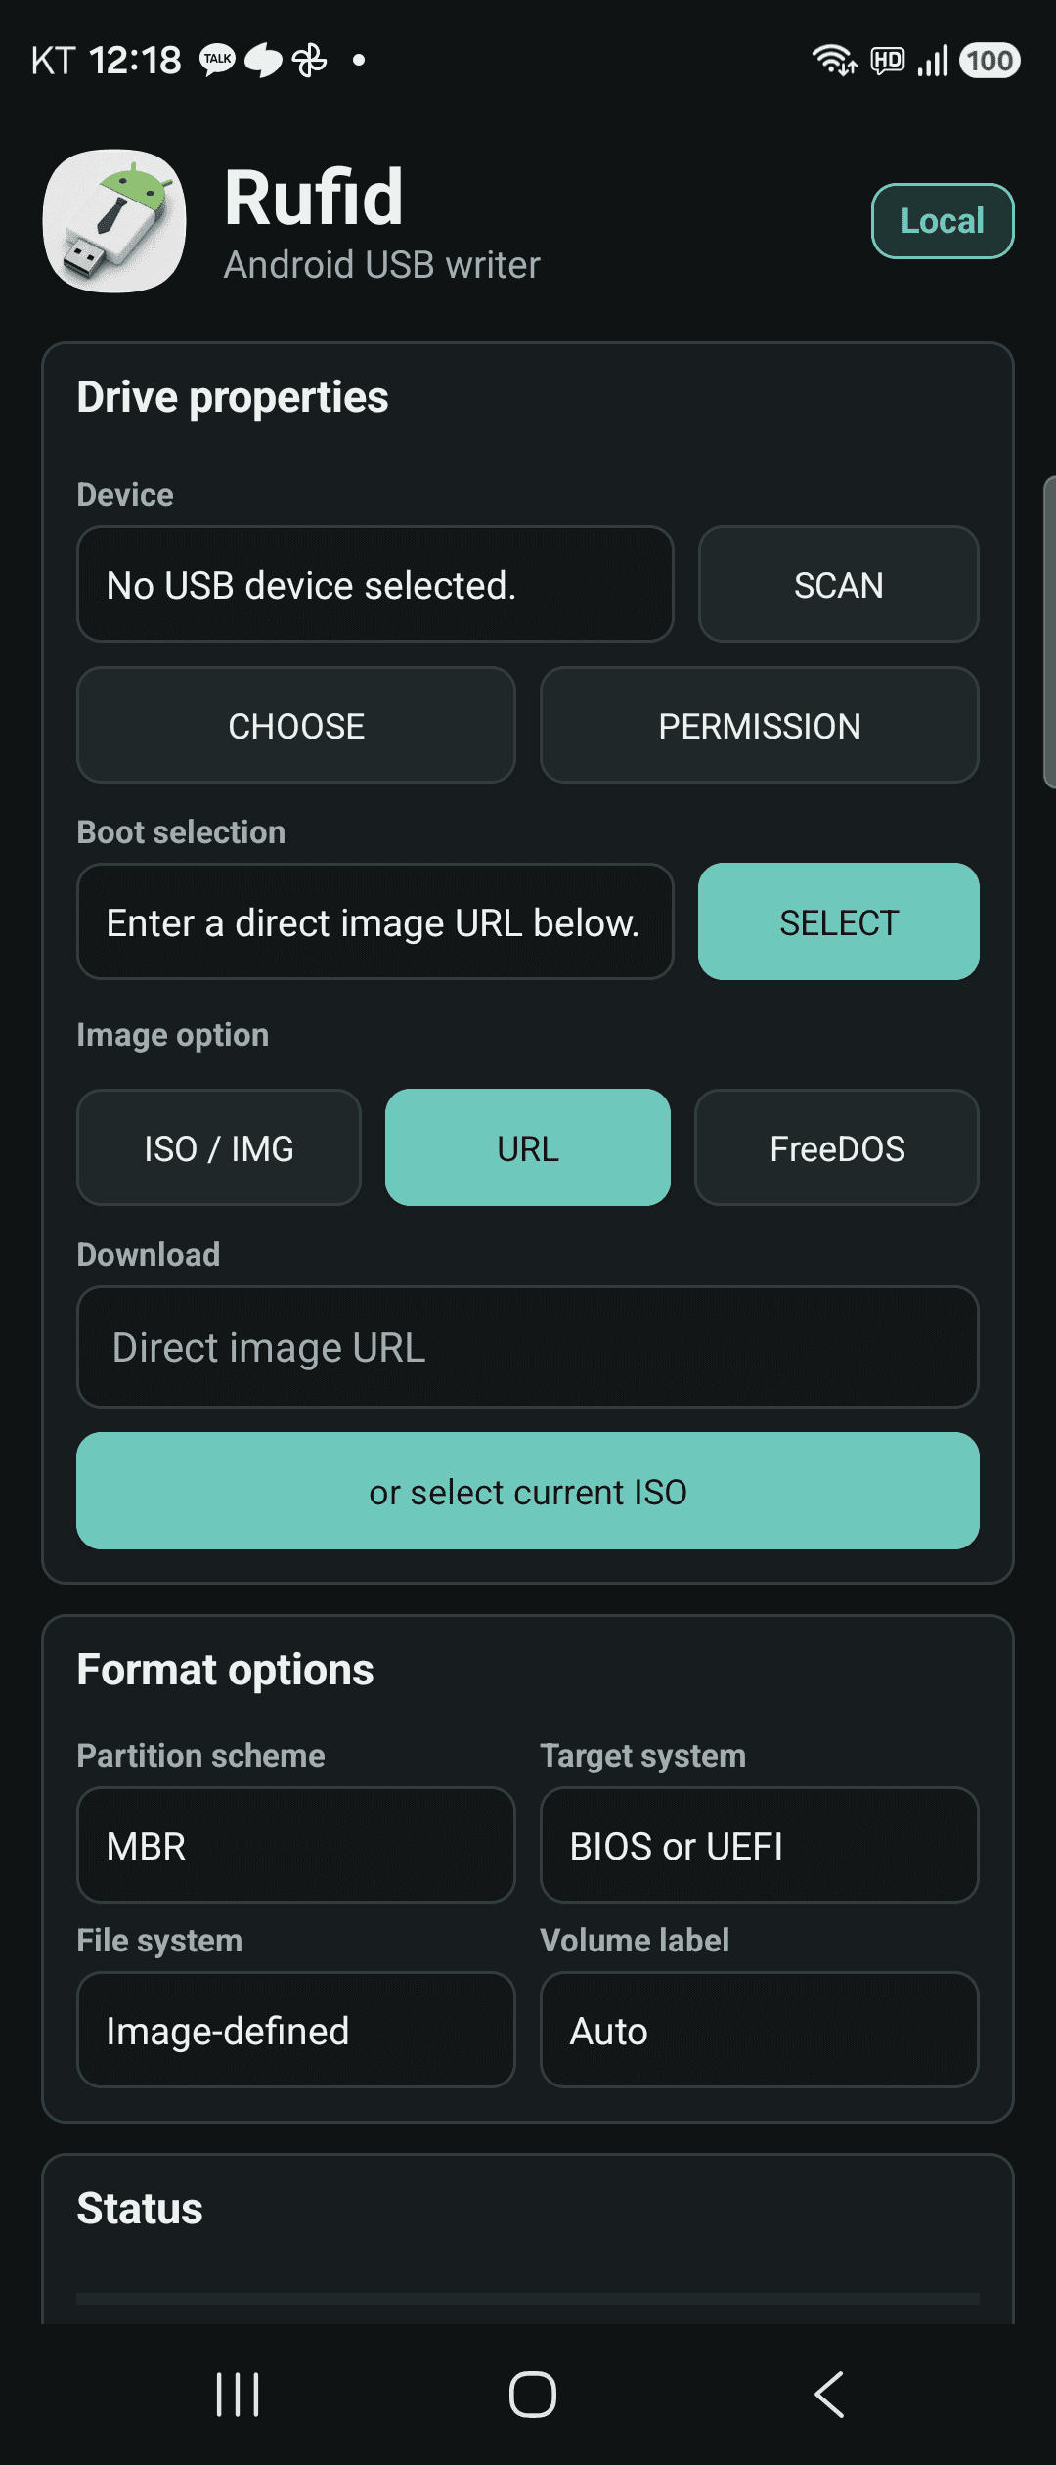The width and height of the screenshot is (1056, 2465).
Task: Tap the Android home button
Action: 533,2395
